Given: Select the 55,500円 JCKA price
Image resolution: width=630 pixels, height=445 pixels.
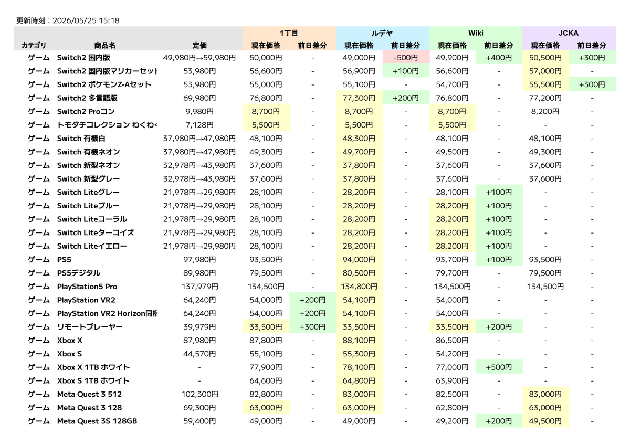Looking at the screenshot, I should point(546,84).
